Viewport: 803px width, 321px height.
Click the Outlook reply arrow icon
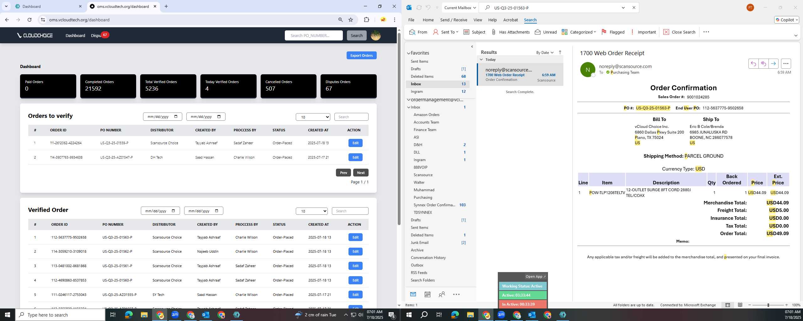[x=753, y=64]
